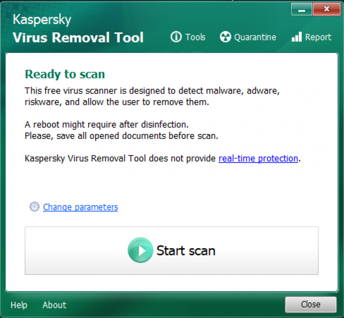Image resolution: width=344 pixels, height=318 pixels.
Task: Open the Report view
Action: point(318,37)
